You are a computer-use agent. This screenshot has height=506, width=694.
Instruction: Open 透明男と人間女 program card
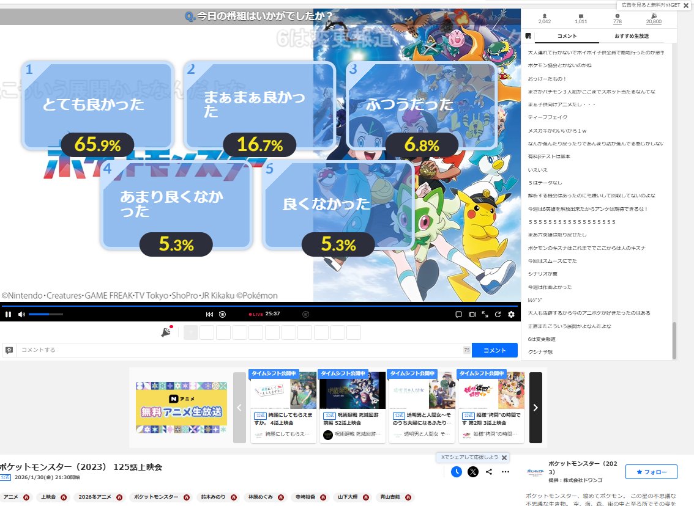[422, 406]
